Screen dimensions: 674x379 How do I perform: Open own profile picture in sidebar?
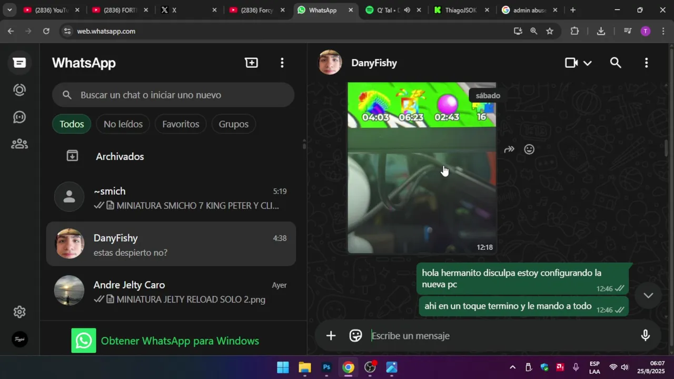coord(19,339)
